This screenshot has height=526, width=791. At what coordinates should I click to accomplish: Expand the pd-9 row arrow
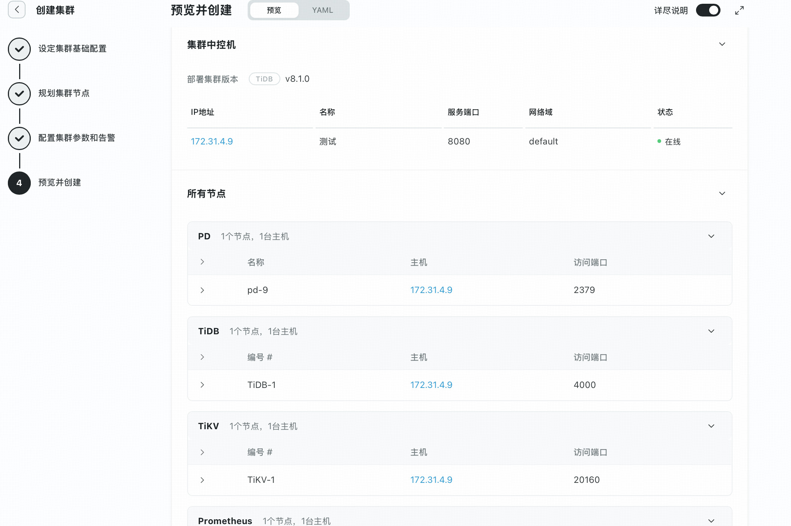click(x=202, y=290)
